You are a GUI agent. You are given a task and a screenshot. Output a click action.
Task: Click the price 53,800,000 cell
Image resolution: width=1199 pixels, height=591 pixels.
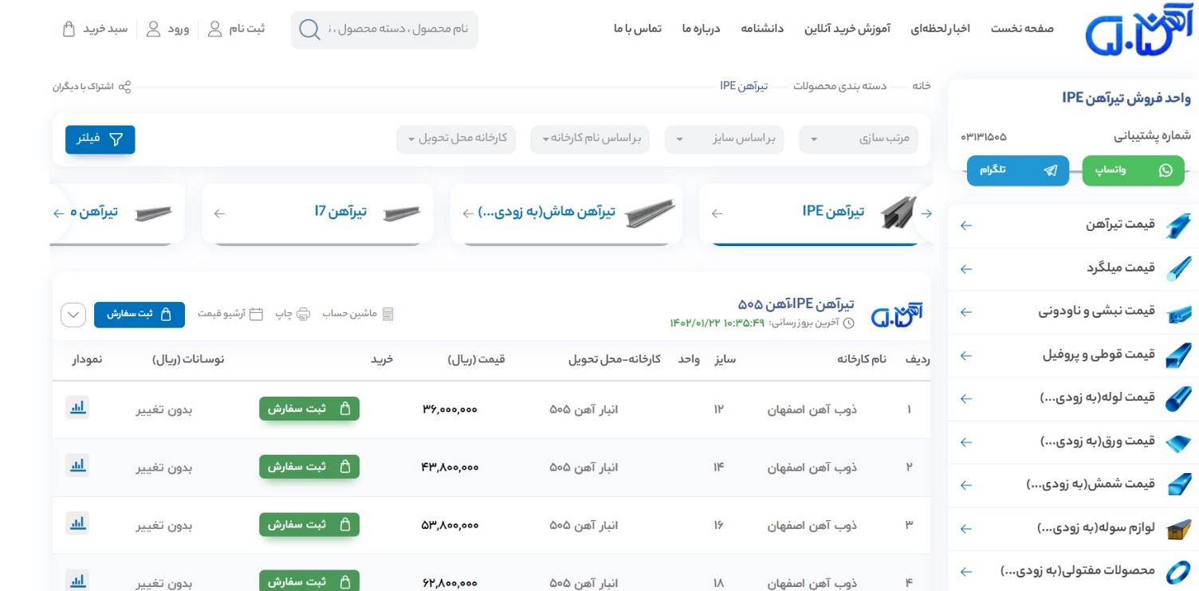click(x=450, y=526)
